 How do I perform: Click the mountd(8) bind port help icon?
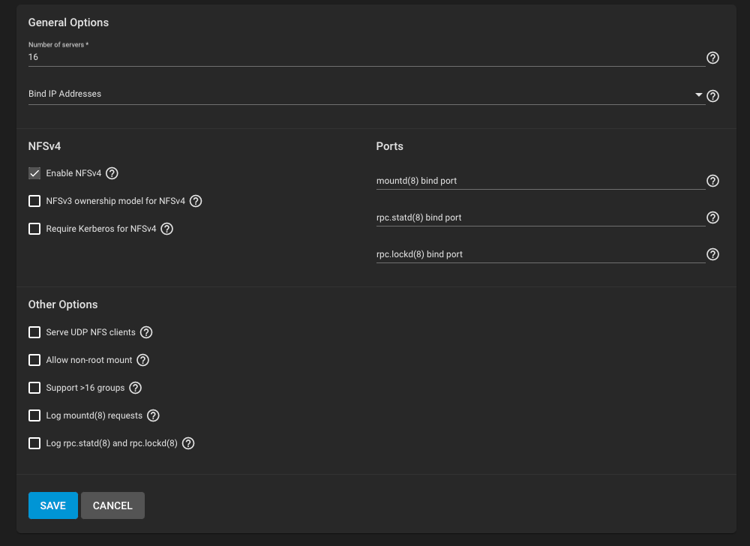[712, 181]
